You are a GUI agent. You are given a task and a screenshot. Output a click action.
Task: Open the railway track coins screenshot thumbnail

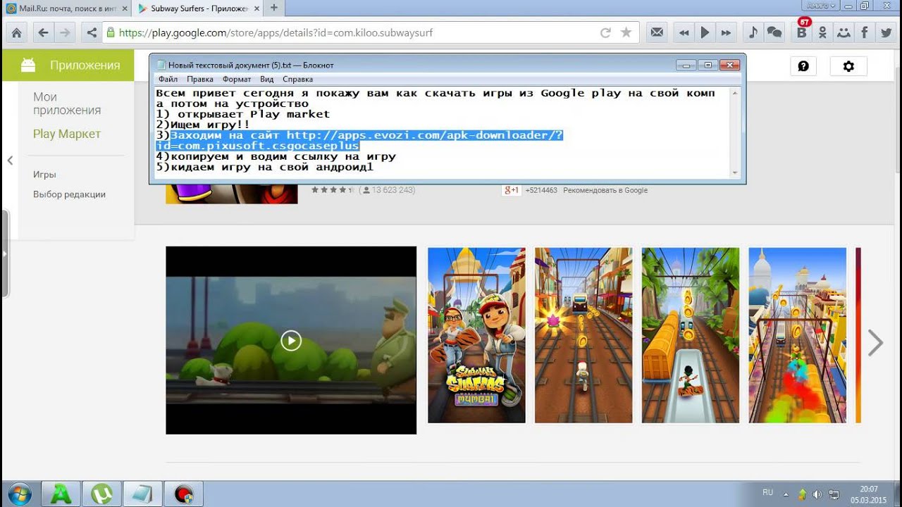[x=583, y=335]
